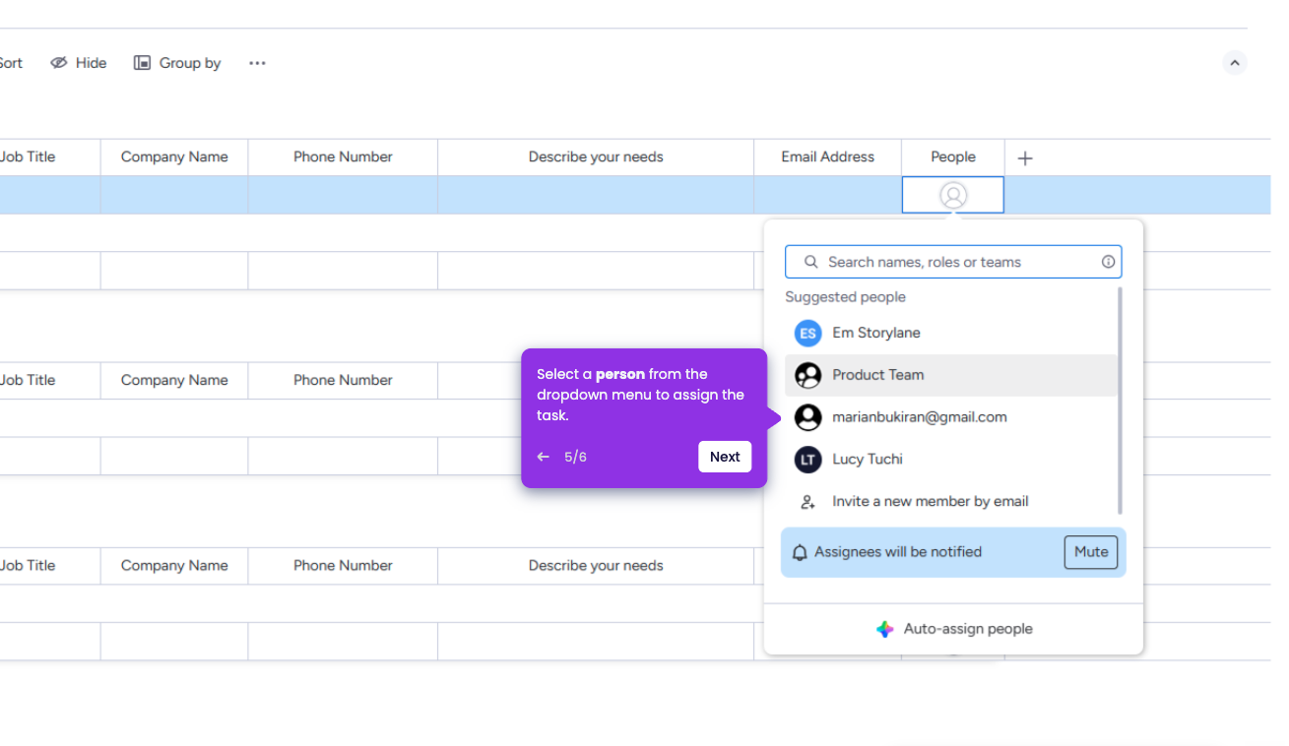The image size is (1289, 746).
Task: Click the Product Team group avatar icon
Action: [x=808, y=375]
